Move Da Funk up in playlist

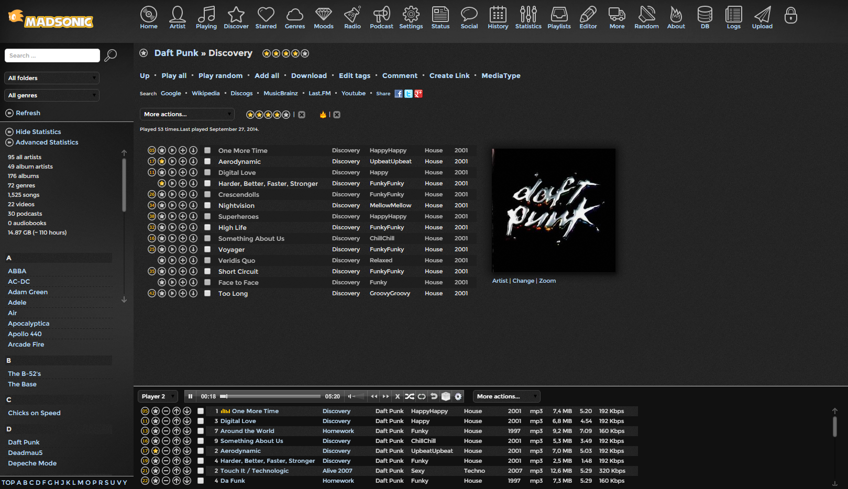[x=177, y=481]
